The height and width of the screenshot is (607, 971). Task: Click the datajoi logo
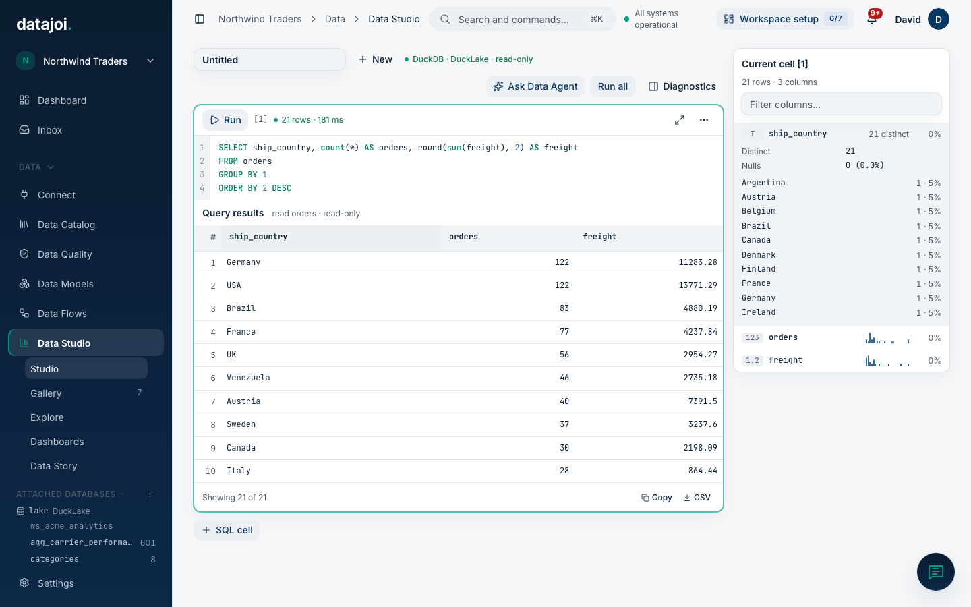pyautogui.click(x=44, y=24)
